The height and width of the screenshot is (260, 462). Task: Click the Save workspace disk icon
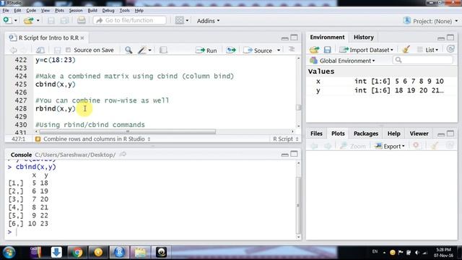[x=327, y=50]
